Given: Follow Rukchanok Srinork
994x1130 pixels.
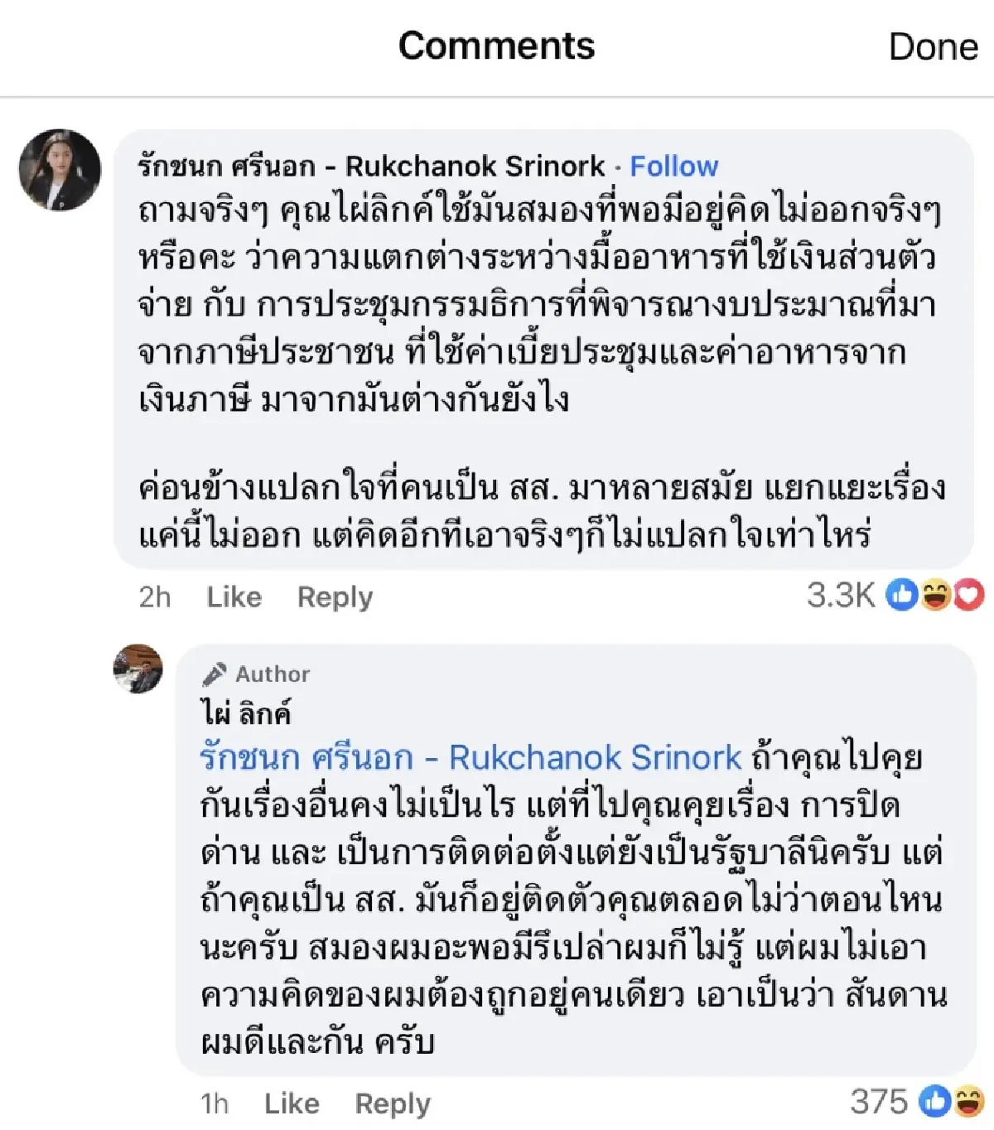Looking at the screenshot, I should point(673,167).
